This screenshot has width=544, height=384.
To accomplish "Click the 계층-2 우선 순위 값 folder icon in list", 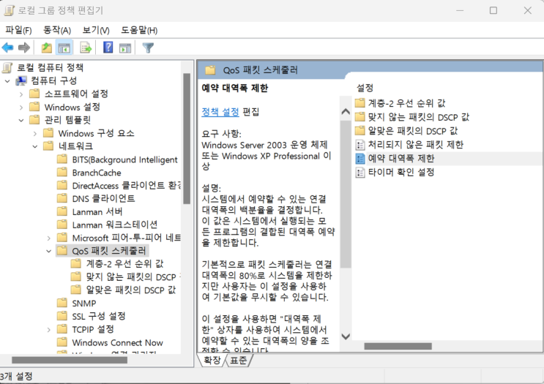I will 360,103.
